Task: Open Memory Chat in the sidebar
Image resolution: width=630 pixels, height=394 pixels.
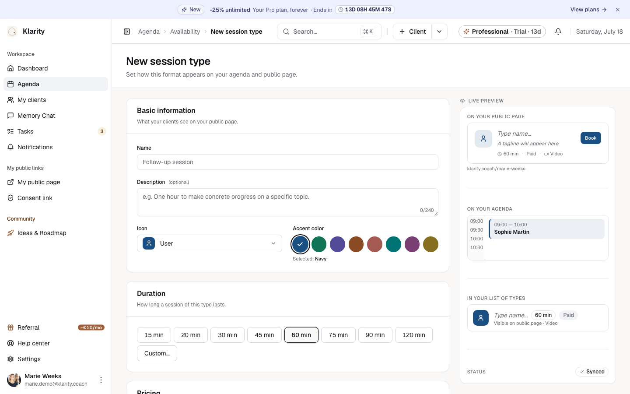Action: [x=56, y=116]
